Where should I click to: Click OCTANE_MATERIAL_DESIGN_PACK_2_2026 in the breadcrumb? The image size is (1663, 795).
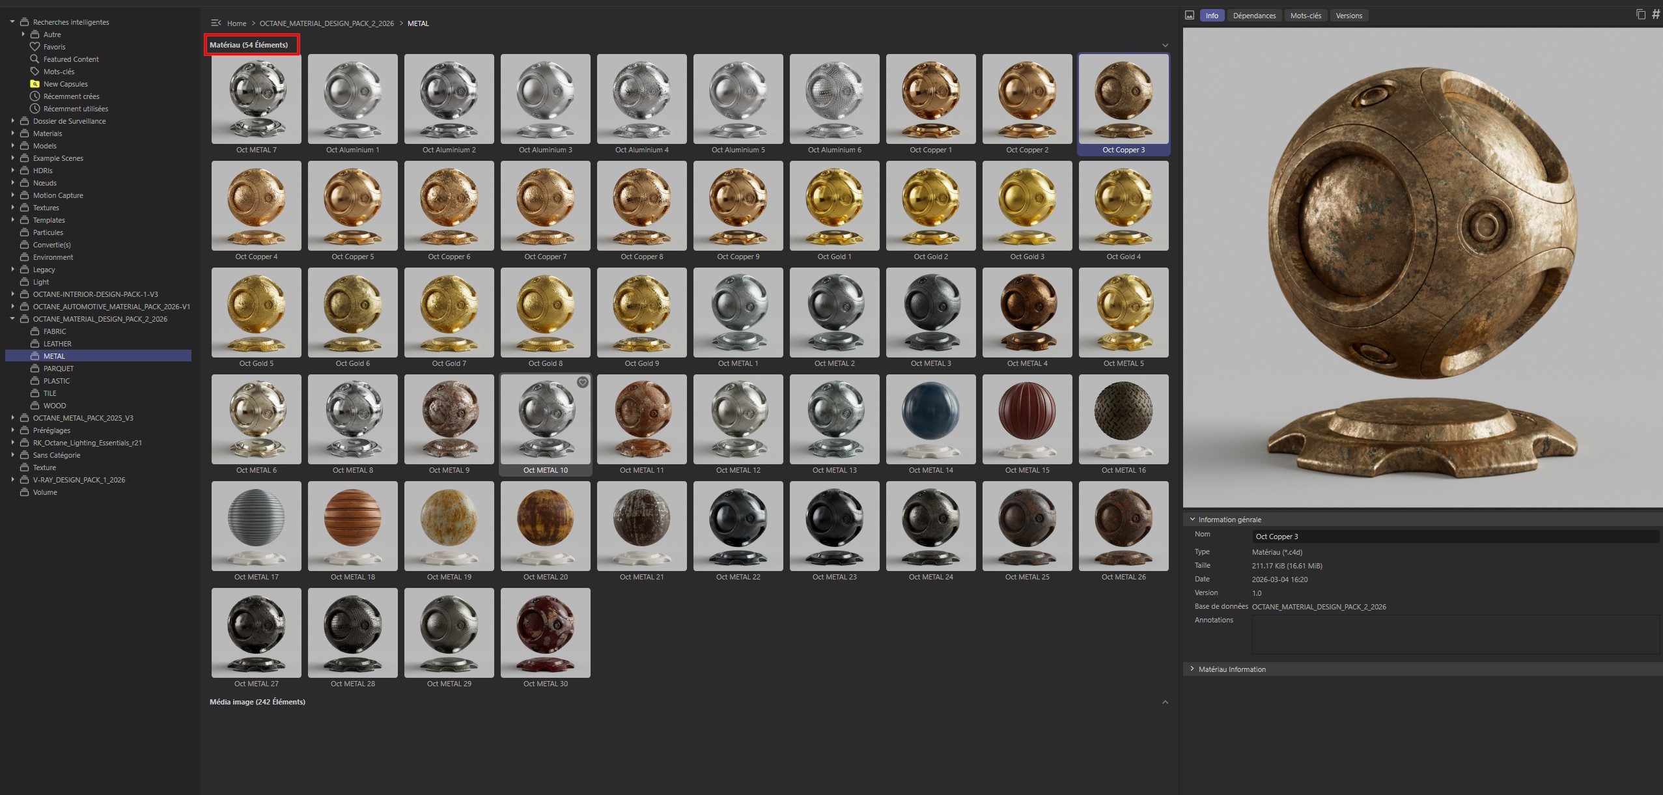click(326, 23)
